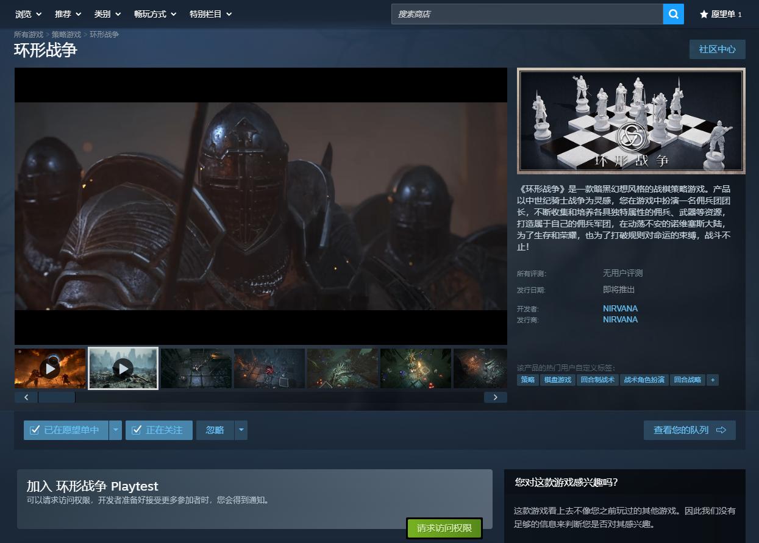Expand the 忽略 options dropdown arrow
Image resolution: width=759 pixels, height=543 pixels.
tap(241, 430)
